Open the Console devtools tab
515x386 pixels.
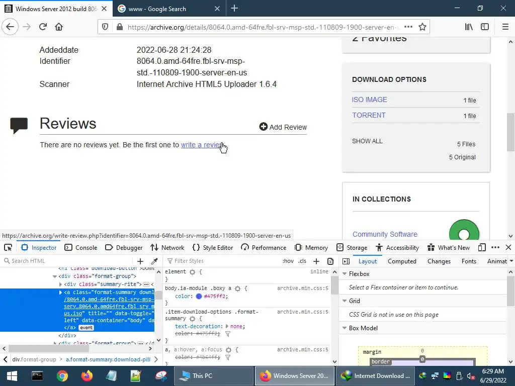click(x=81, y=247)
